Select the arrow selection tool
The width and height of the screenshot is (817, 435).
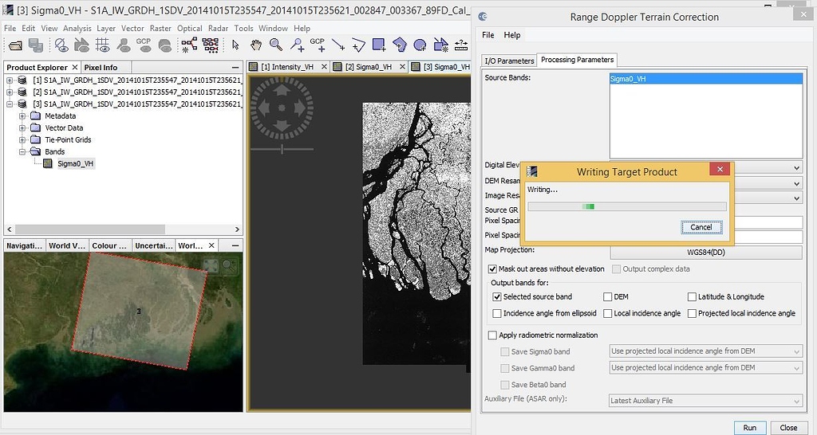(x=235, y=45)
